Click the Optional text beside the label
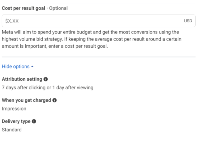The height and width of the screenshot is (141, 221). click(x=59, y=8)
